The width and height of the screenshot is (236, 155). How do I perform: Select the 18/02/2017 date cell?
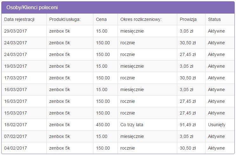tap(16, 125)
